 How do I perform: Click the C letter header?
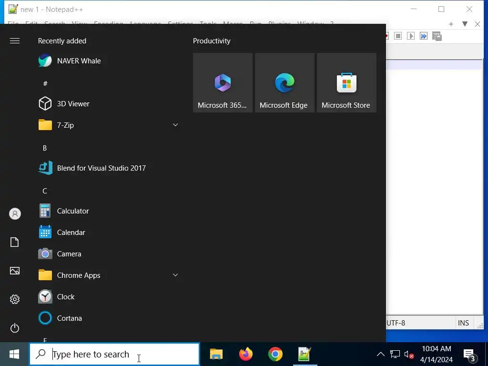[x=45, y=191]
